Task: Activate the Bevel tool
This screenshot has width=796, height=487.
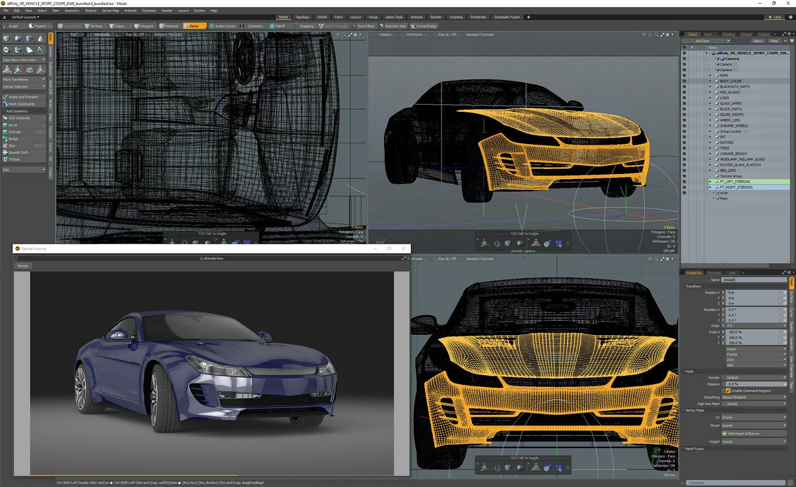Action: pyautogui.click(x=13, y=125)
